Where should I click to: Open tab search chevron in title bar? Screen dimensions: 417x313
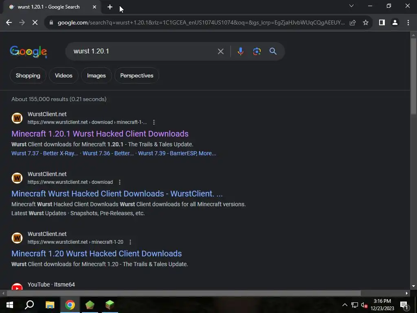[351, 6]
